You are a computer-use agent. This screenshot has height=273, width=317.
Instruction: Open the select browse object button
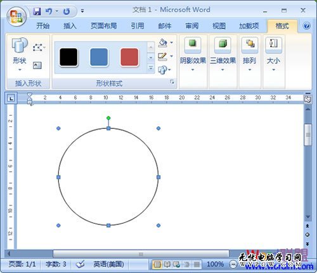click(307, 234)
